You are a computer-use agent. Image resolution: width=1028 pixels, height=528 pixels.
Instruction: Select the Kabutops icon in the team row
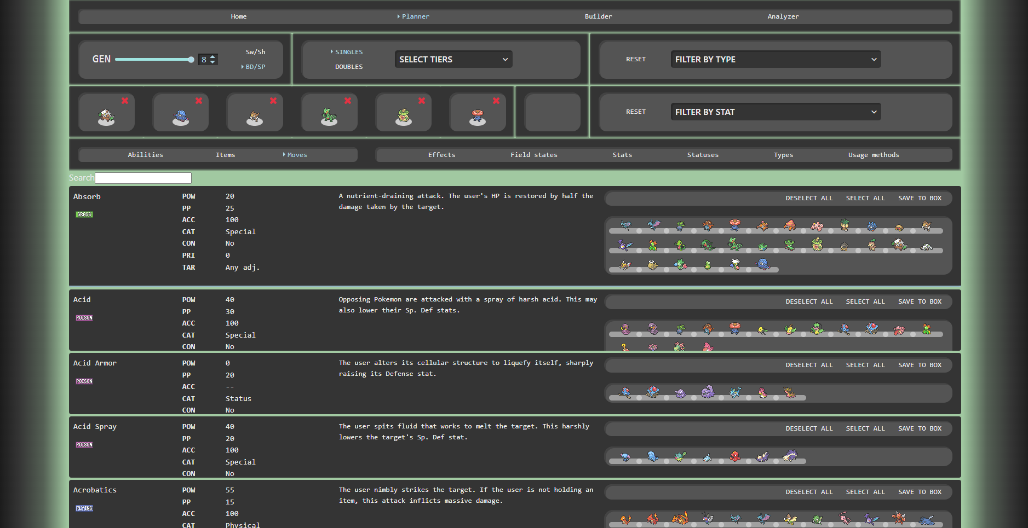255,117
